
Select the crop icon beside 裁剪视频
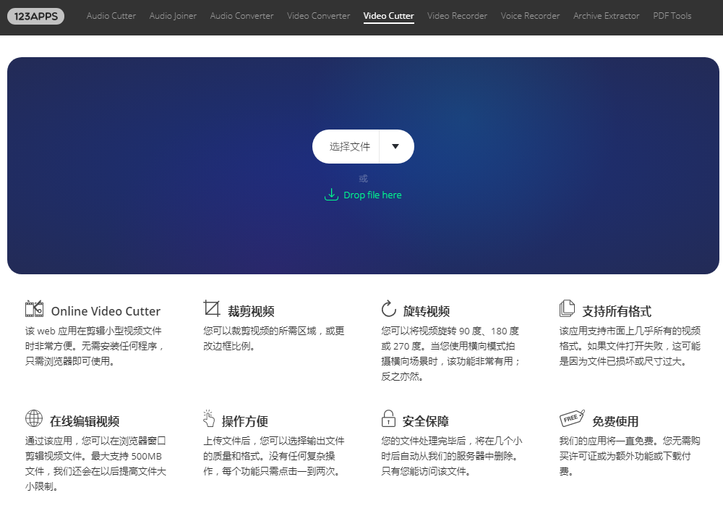[212, 308]
